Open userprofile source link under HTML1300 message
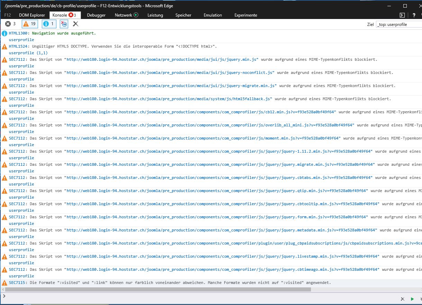 (21, 40)
